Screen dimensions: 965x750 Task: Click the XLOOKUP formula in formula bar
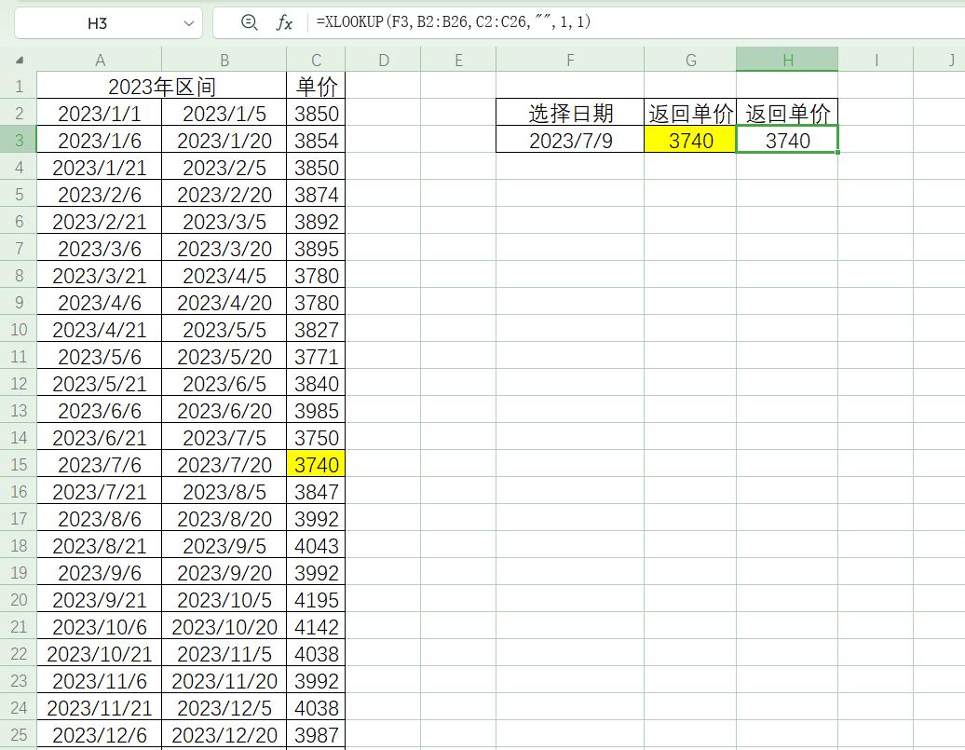(x=454, y=22)
